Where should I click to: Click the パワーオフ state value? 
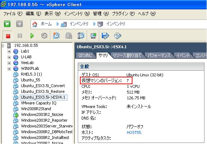click(135, 127)
